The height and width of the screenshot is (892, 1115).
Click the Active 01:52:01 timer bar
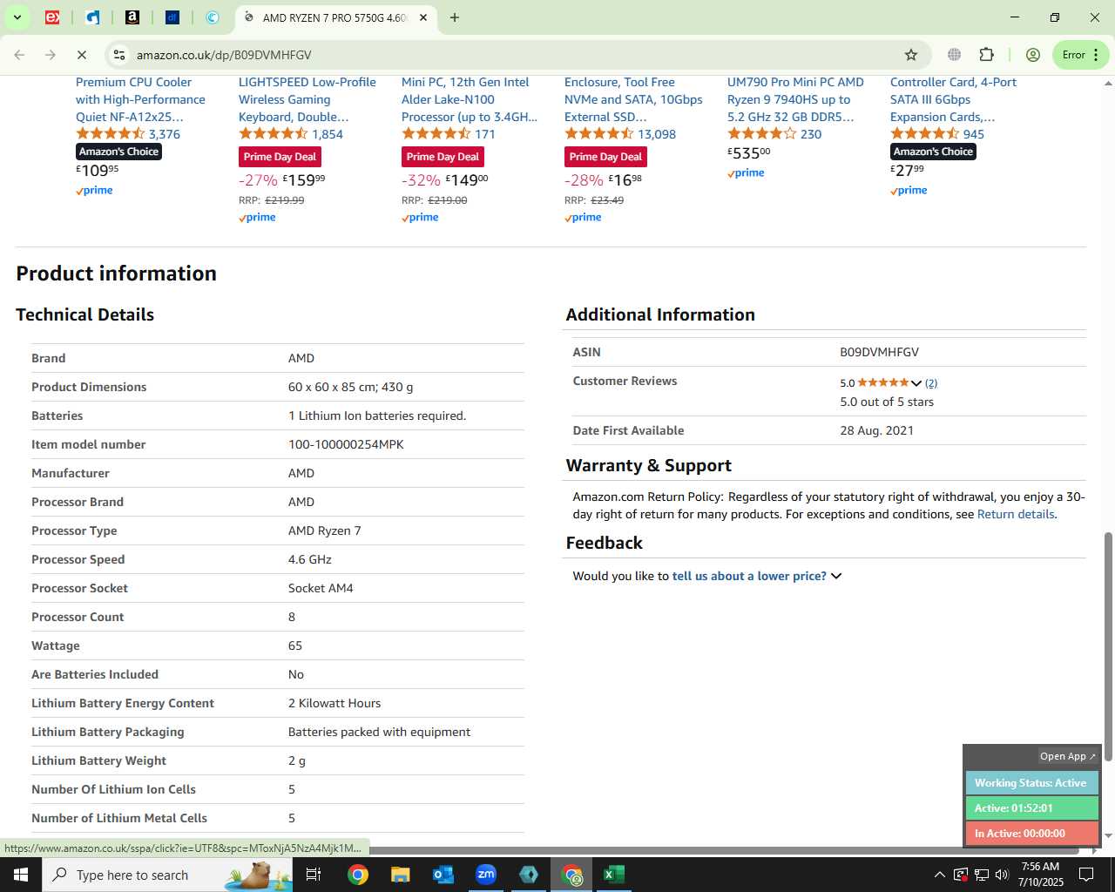coord(1031,808)
